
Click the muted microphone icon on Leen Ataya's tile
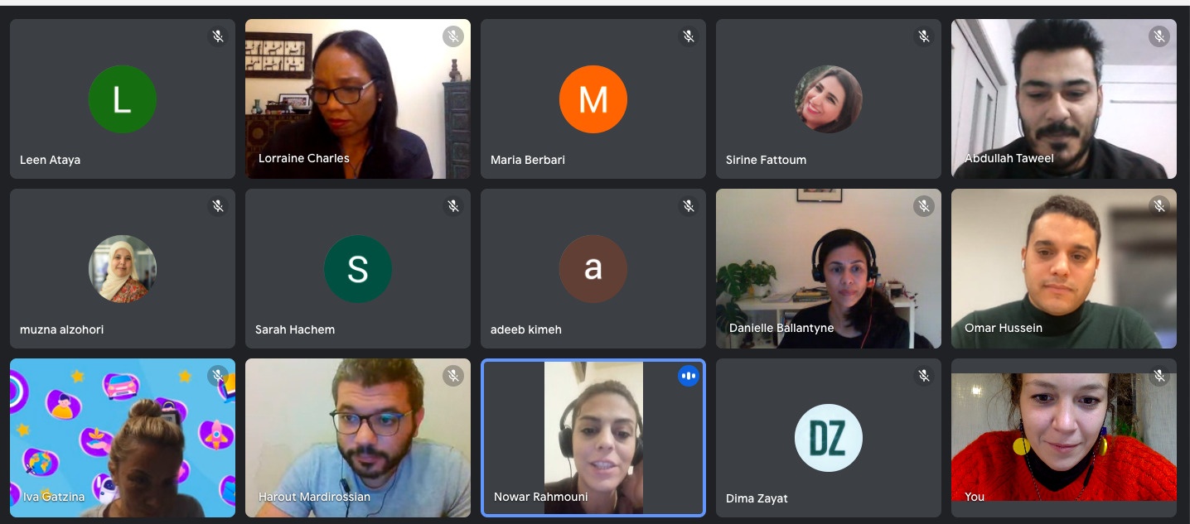[x=218, y=36]
